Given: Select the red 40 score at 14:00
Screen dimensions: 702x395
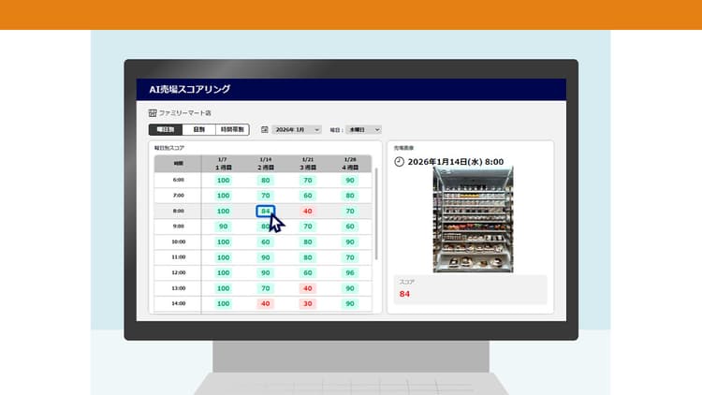Looking at the screenshot, I should 266,303.
